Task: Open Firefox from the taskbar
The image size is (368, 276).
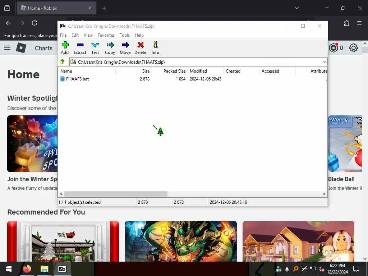Action: 27,269
